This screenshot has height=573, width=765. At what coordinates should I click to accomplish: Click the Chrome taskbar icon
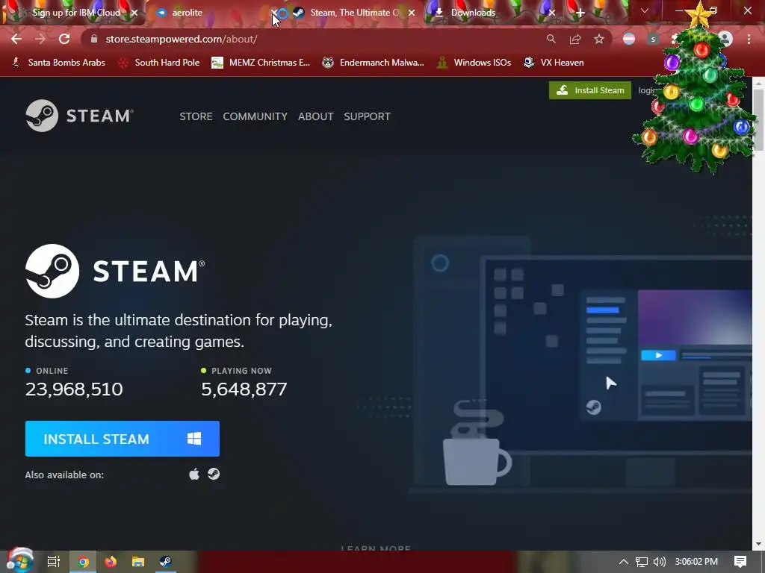[84, 561]
